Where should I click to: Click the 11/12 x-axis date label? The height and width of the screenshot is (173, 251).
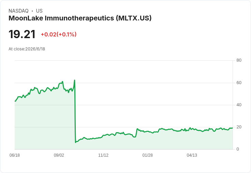pos(103,155)
